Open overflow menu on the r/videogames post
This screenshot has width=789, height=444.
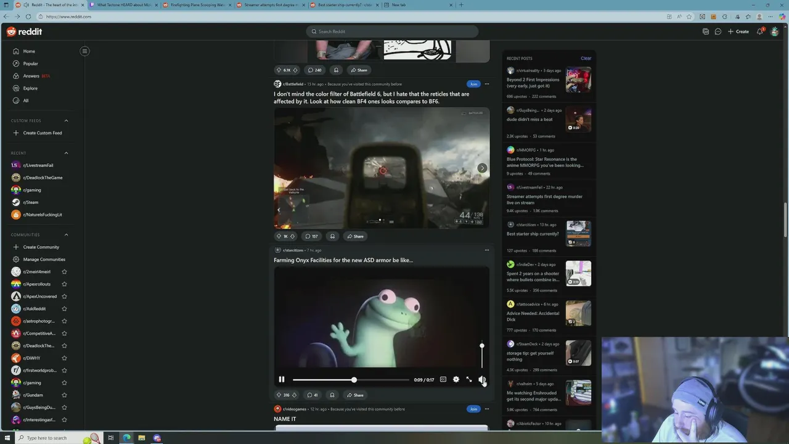486,409
